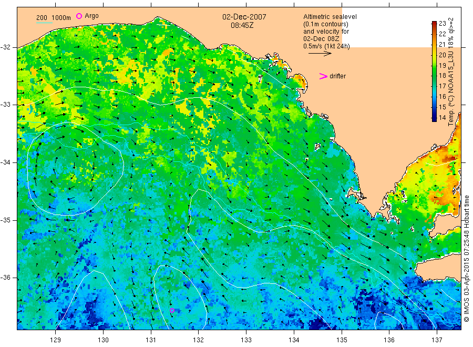Click the longitude label '132'
Screen dimensions: 473x347
199,340
